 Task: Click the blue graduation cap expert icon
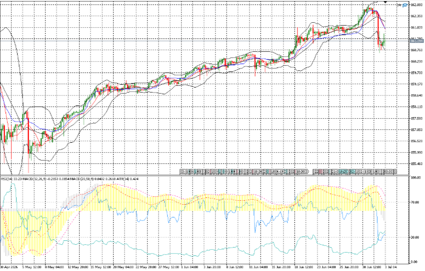(x=405, y=5)
